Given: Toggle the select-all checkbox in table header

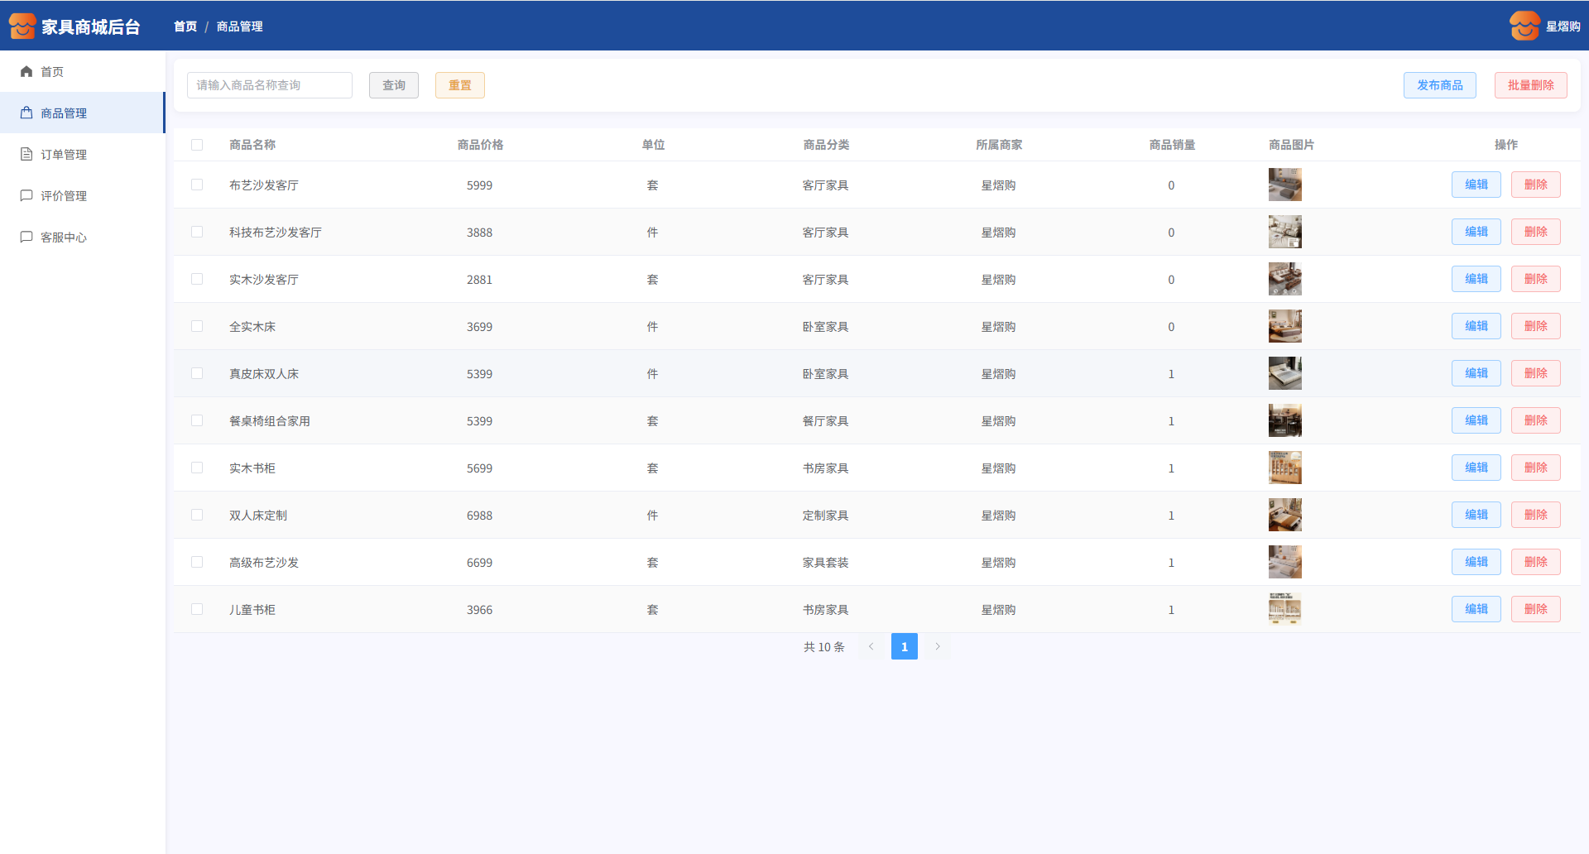Looking at the screenshot, I should (197, 145).
